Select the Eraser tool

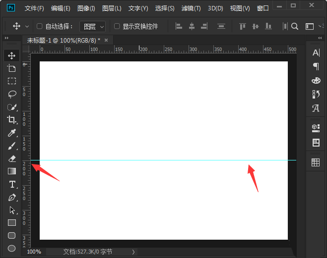click(12, 158)
